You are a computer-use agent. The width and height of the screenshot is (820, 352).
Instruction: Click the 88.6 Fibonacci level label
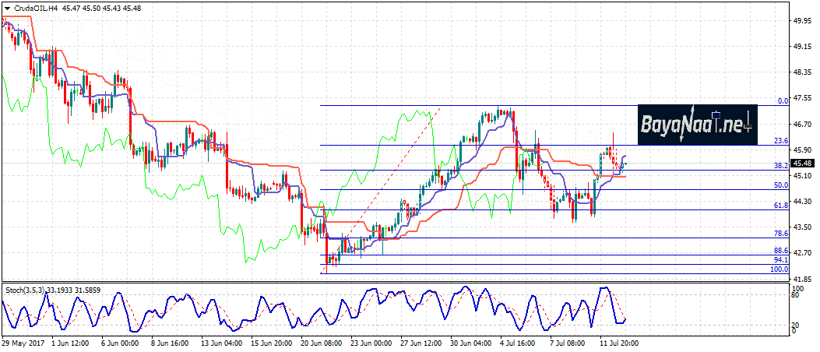[x=781, y=251]
